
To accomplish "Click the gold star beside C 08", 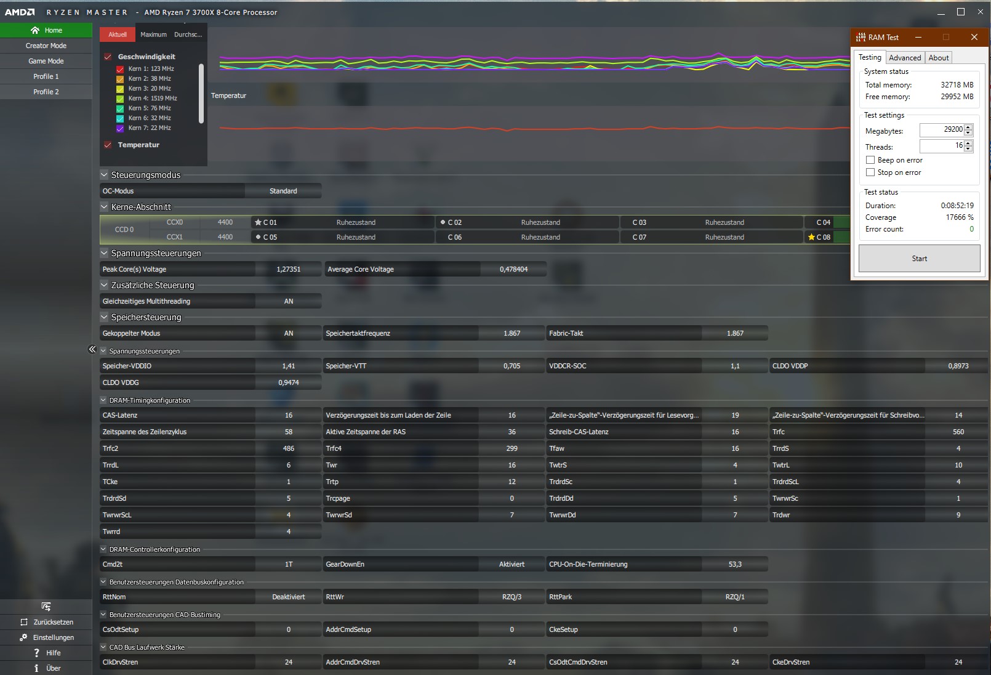I will [x=811, y=237].
